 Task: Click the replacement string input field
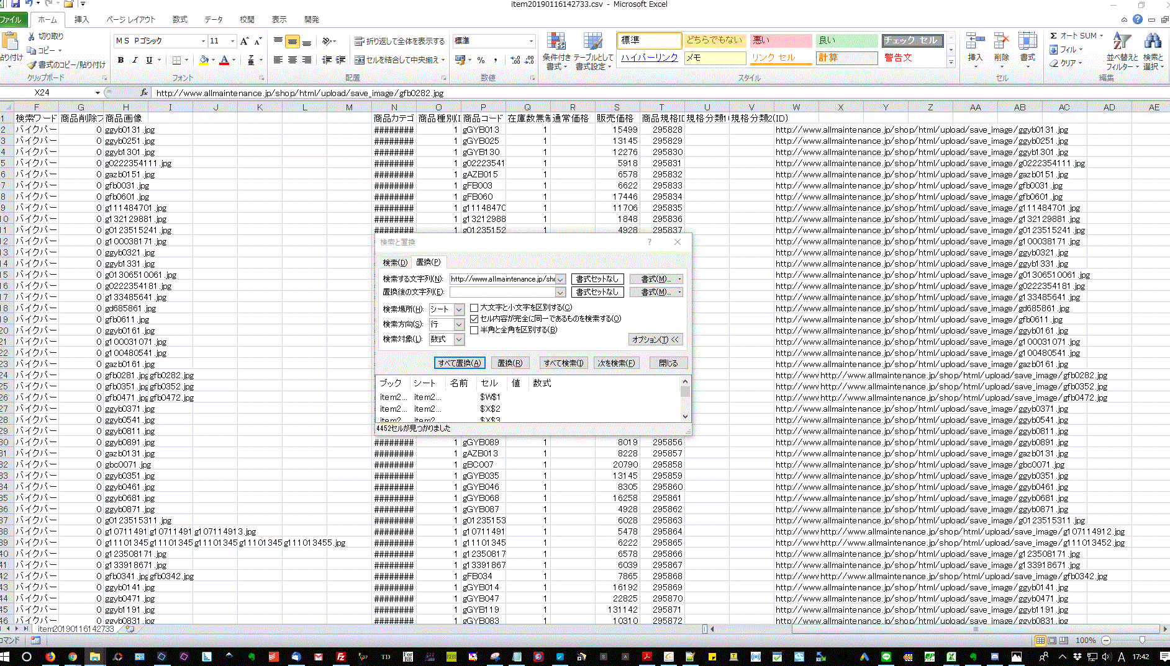tap(502, 292)
